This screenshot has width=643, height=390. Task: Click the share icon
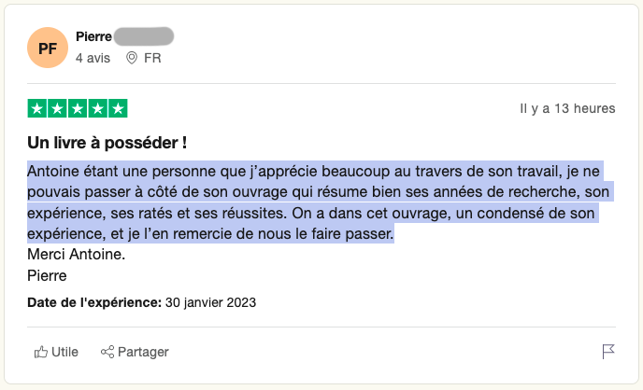point(107,352)
